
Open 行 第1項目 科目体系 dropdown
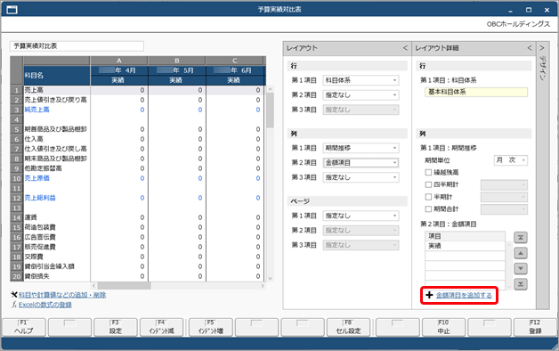pos(361,80)
